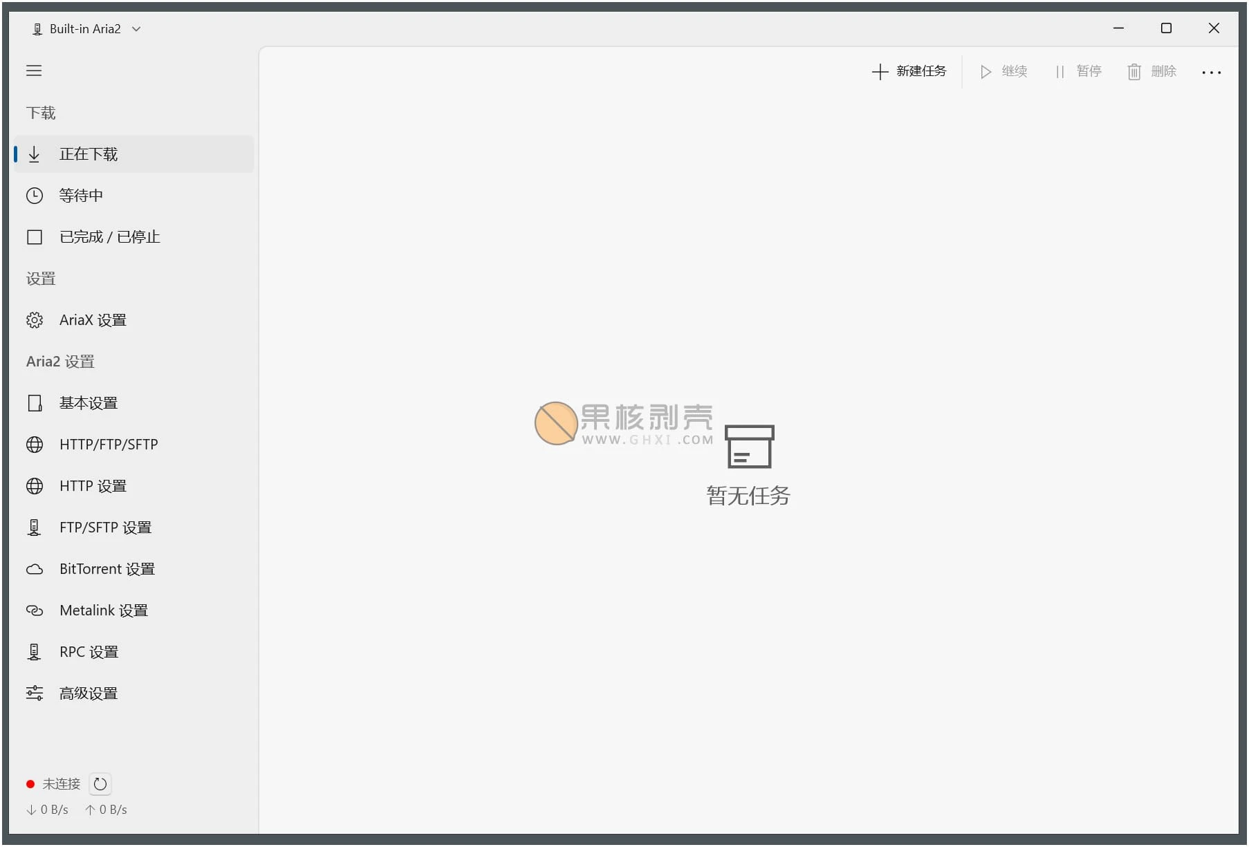The width and height of the screenshot is (1249, 847).
Task: Open the 等待中 waiting list
Action: click(x=133, y=196)
